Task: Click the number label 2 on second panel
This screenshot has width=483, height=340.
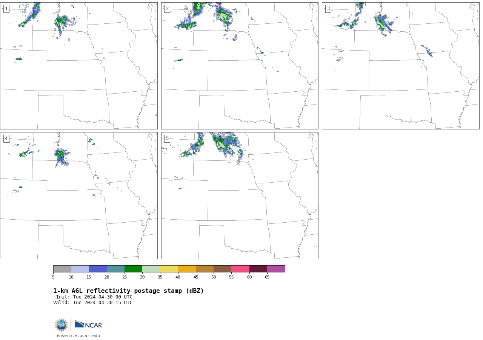Action: click(x=167, y=9)
